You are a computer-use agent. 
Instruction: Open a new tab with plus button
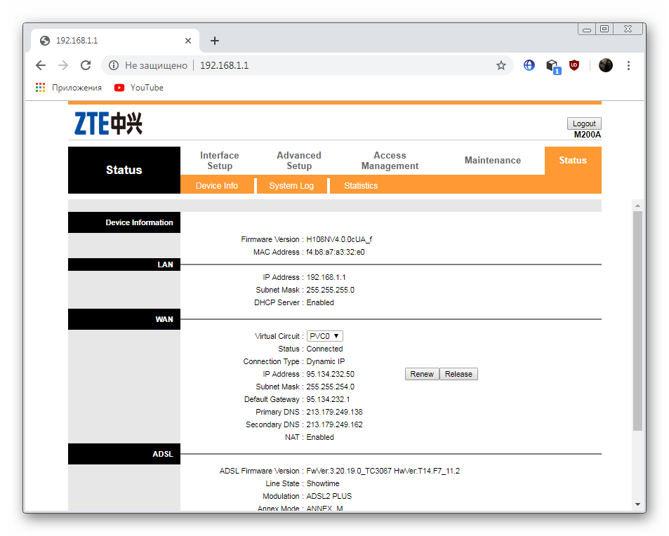pyautogui.click(x=215, y=41)
